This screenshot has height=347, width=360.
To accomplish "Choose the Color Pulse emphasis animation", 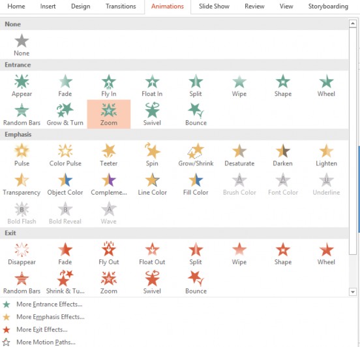I will click(x=65, y=155).
